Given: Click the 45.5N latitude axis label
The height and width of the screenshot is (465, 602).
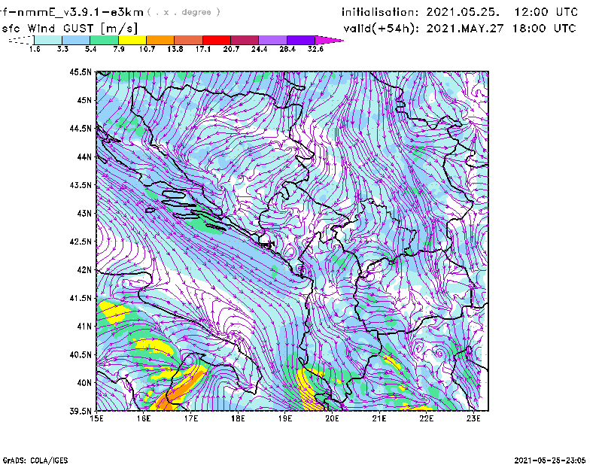Looking at the screenshot, I should pyautogui.click(x=81, y=72).
